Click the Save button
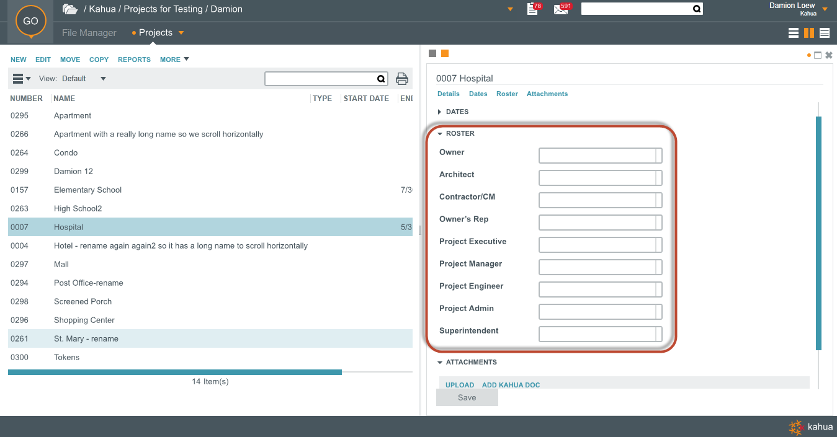The image size is (837, 437). click(x=467, y=397)
